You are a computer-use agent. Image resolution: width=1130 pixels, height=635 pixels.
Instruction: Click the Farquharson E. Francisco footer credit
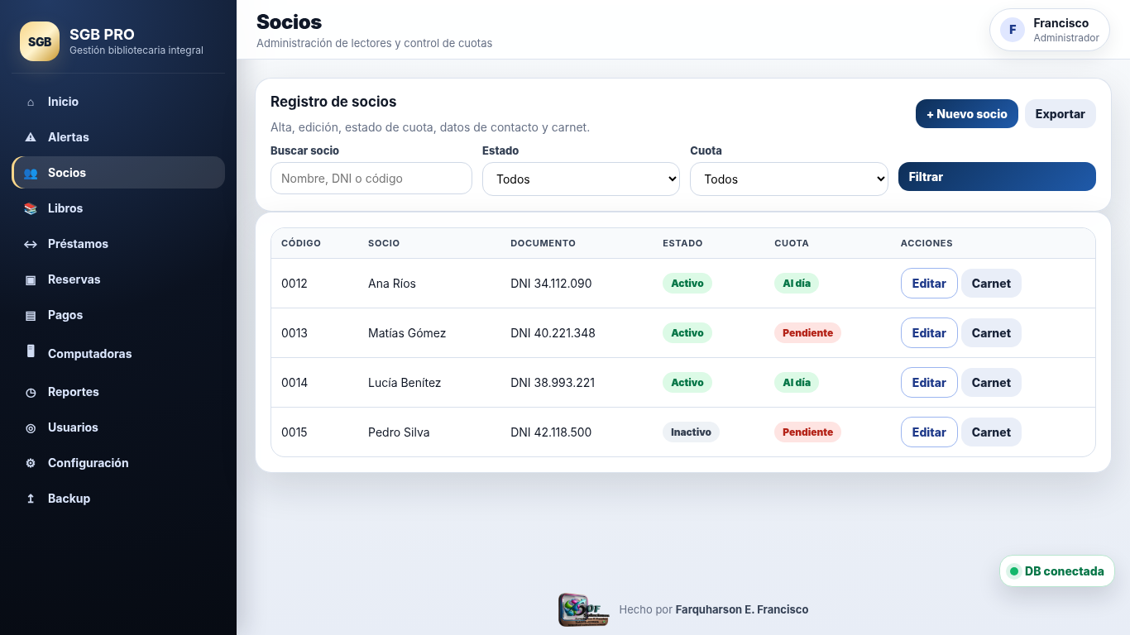tap(742, 609)
